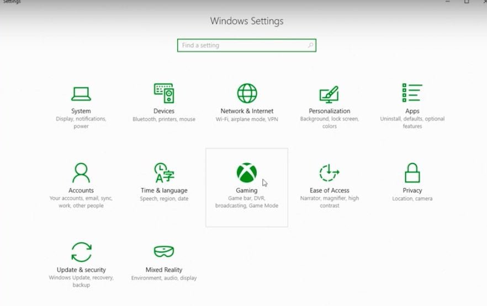The width and height of the screenshot is (487, 306).
Task: Click the Ease of Access label
Action: coord(330,190)
